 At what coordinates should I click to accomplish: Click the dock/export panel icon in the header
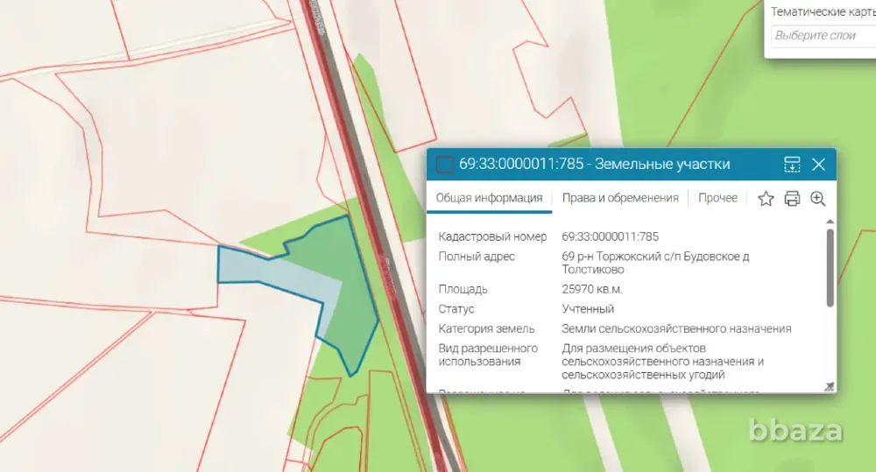(792, 165)
